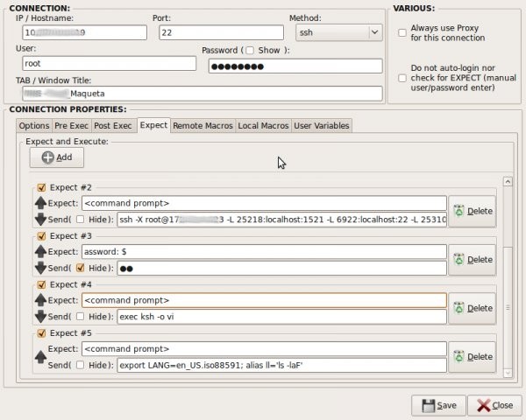Click the Password input field

(x=295, y=66)
